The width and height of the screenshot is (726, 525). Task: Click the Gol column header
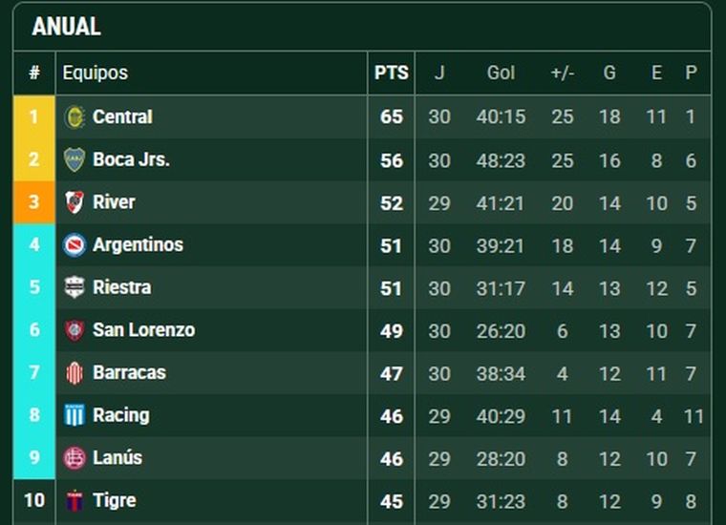(x=501, y=73)
